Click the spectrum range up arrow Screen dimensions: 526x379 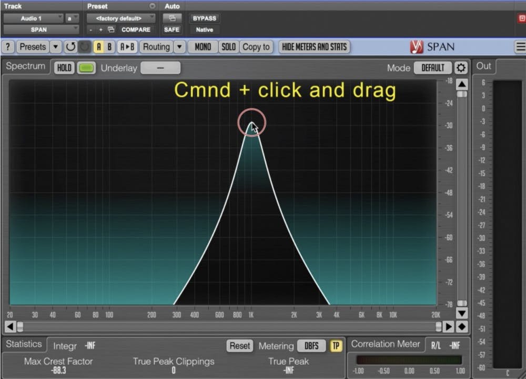461,84
